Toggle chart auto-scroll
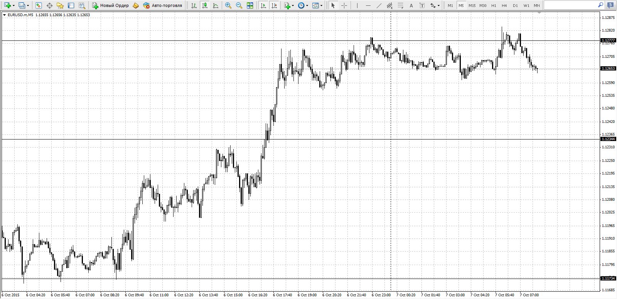Screen dimensions: 617x299 coord(263,5)
